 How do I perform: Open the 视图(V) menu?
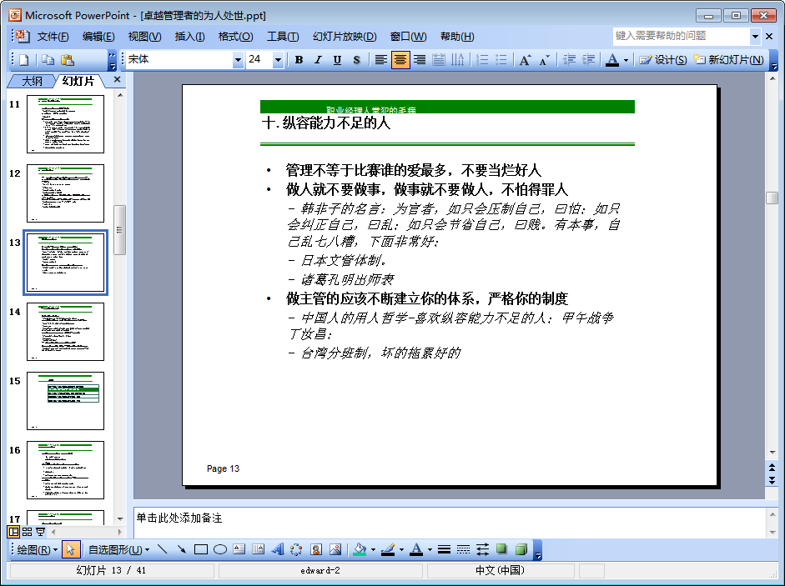coord(144,37)
